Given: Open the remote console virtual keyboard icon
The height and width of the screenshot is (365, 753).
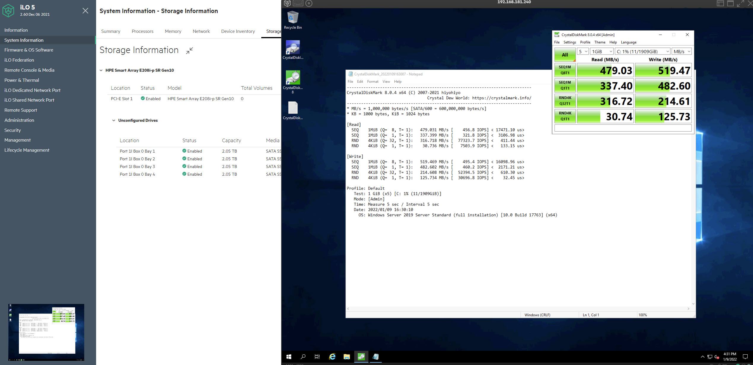Looking at the screenshot, I should pos(298,3).
